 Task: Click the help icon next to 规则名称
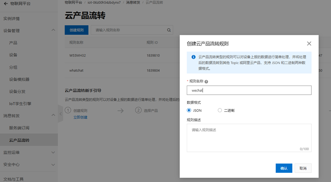206,82
